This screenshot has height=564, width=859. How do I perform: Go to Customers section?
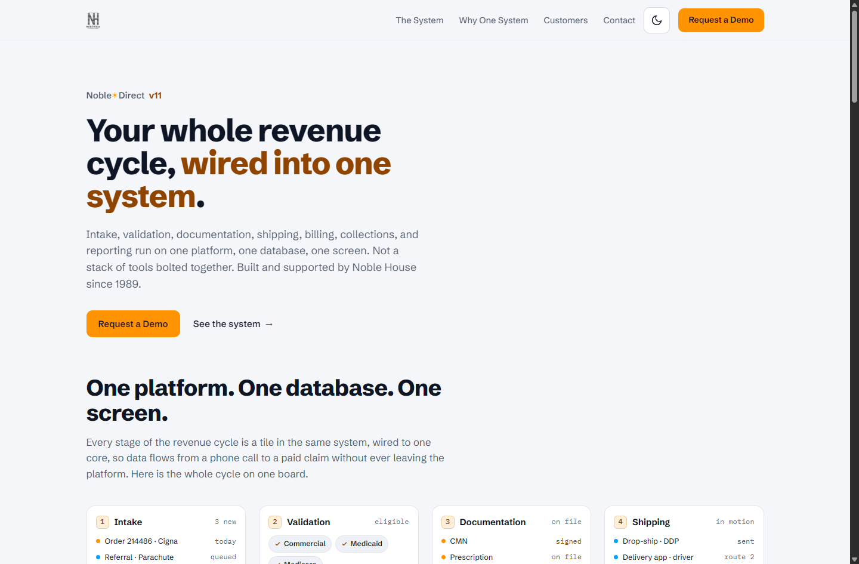(566, 20)
